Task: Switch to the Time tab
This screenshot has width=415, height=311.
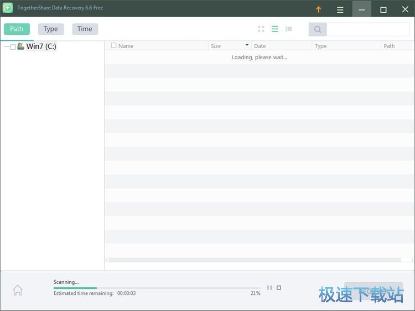Action: click(85, 29)
